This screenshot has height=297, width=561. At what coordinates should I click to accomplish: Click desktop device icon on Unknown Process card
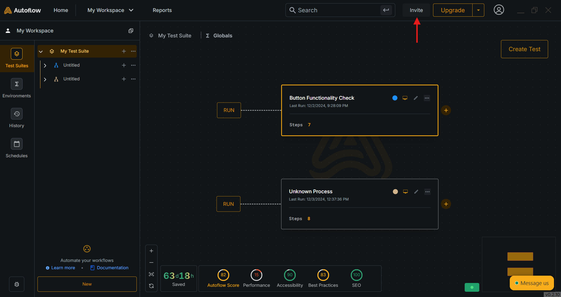pos(406,192)
